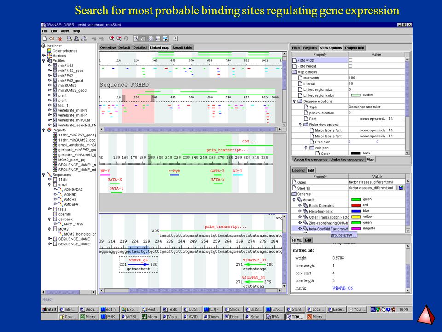Expand the minSUM52 profile node
Screen dimensions: 442x332
pyautogui.click(x=49, y=85)
